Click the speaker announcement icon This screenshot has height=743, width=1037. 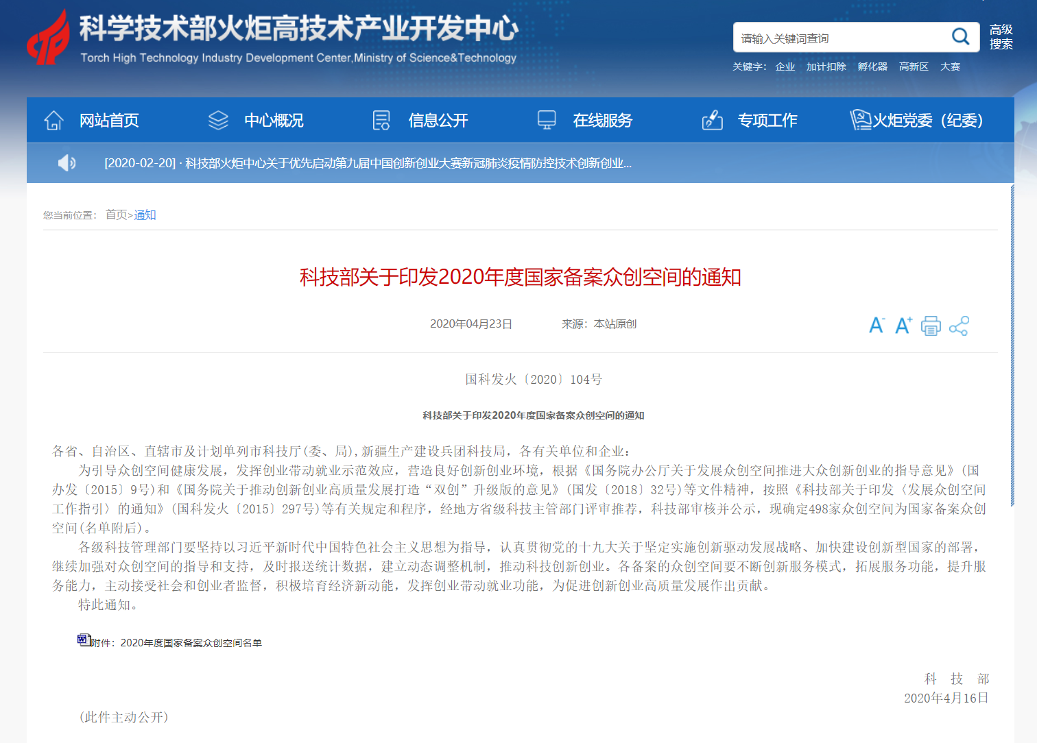(x=67, y=163)
